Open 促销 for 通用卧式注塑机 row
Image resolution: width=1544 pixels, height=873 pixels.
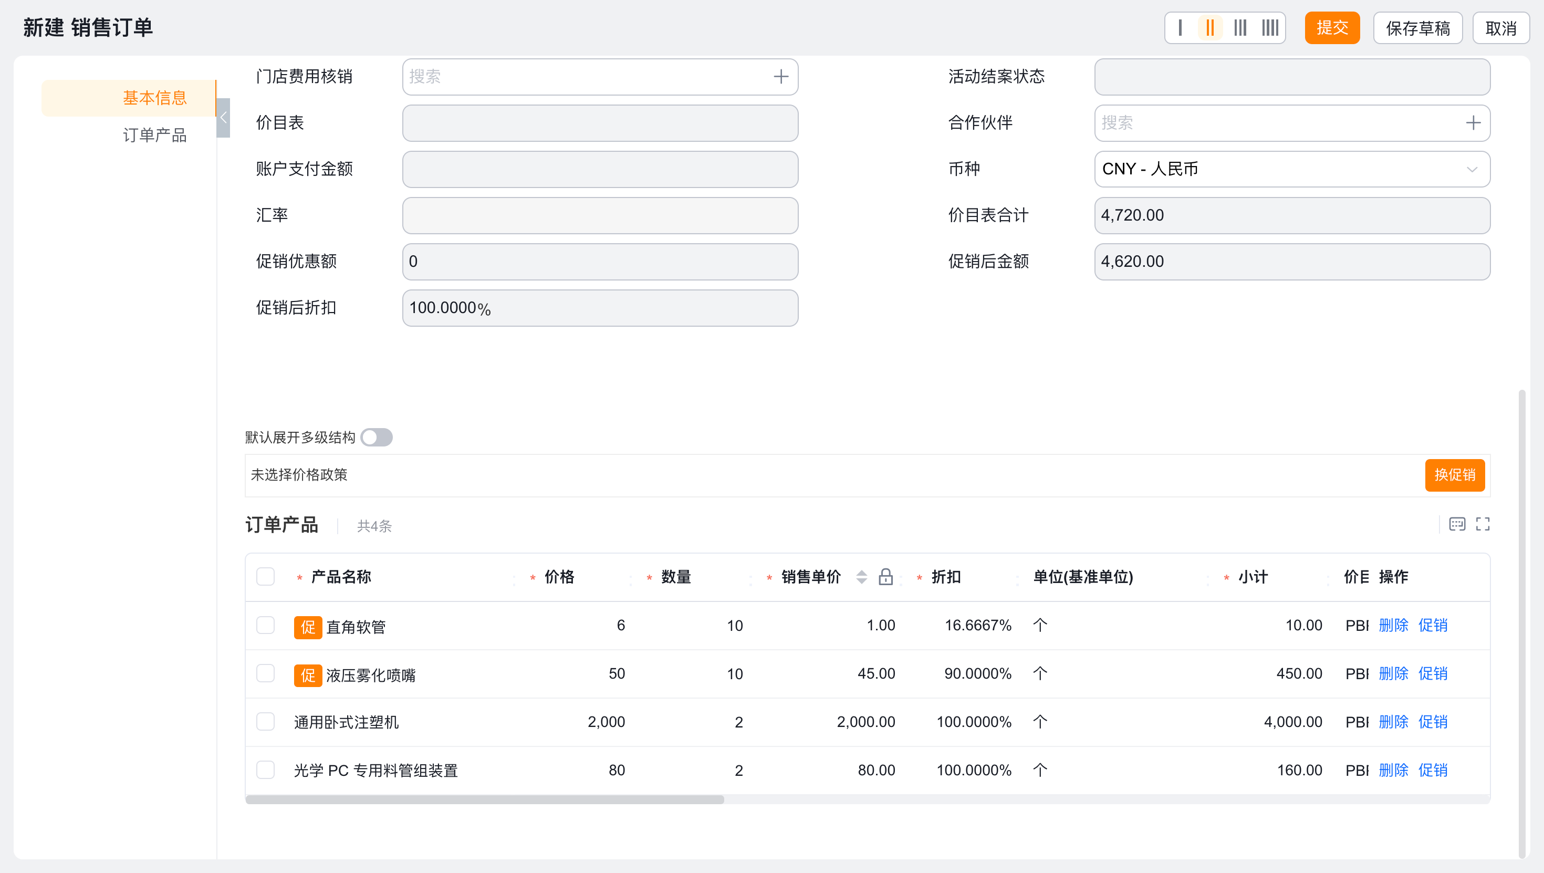[1433, 722]
